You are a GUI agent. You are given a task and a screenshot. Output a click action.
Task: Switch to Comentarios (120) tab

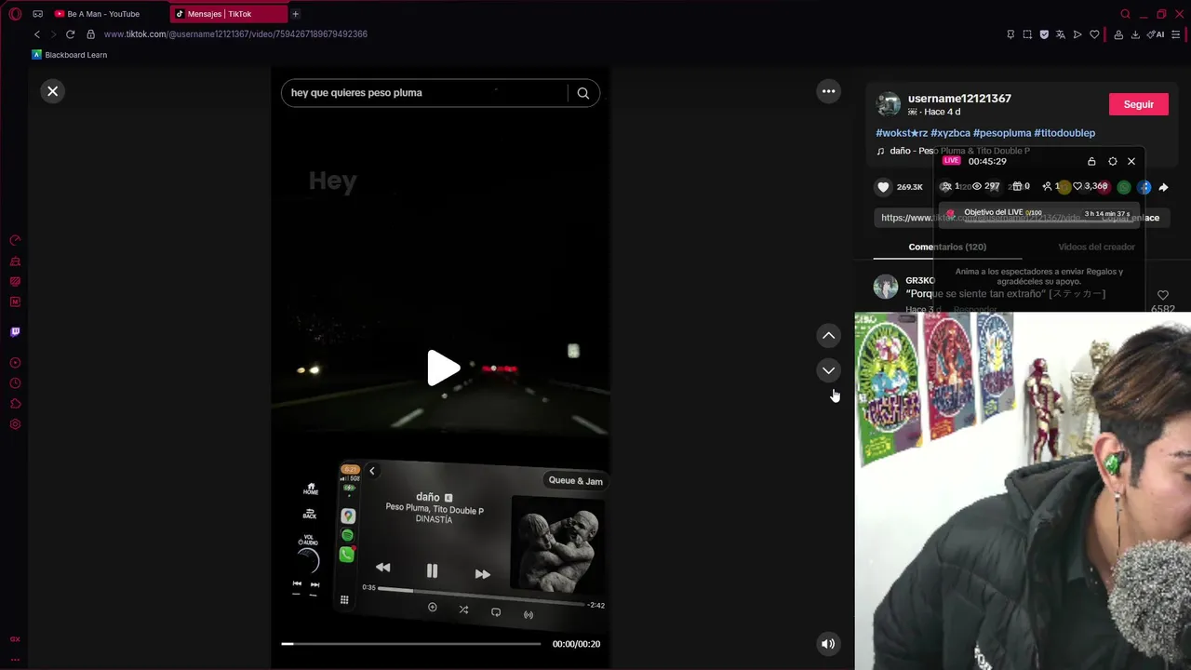click(x=947, y=247)
